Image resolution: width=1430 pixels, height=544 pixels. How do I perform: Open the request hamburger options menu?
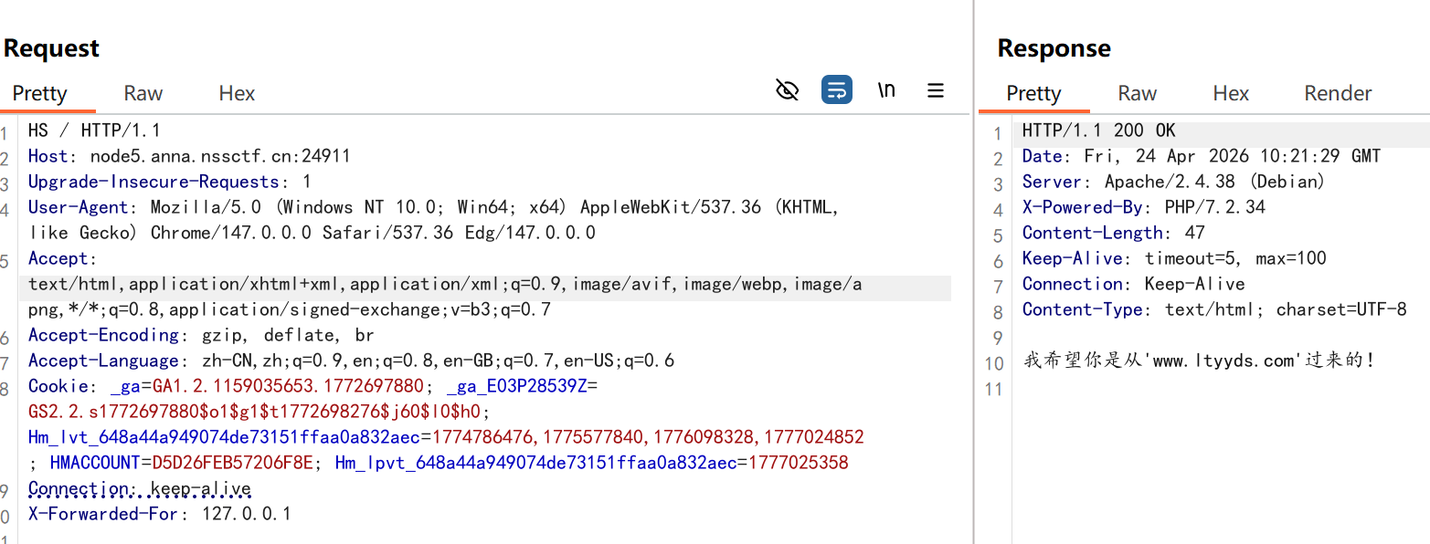[x=936, y=89]
